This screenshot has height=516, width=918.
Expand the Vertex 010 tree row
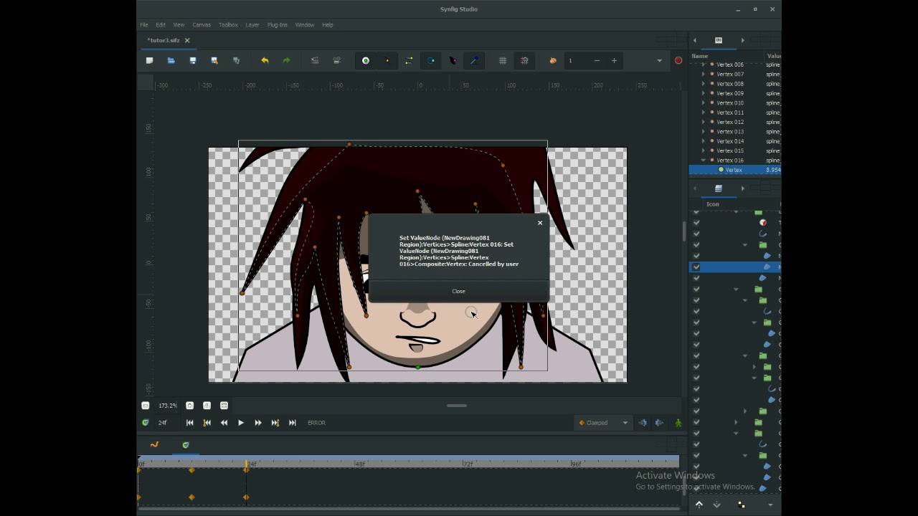pos(703,102)
